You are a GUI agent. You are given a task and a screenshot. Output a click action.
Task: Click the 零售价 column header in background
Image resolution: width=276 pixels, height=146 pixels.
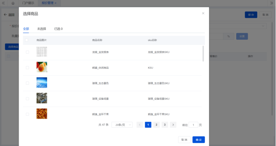pyautogui.click(x=213, y=56)
